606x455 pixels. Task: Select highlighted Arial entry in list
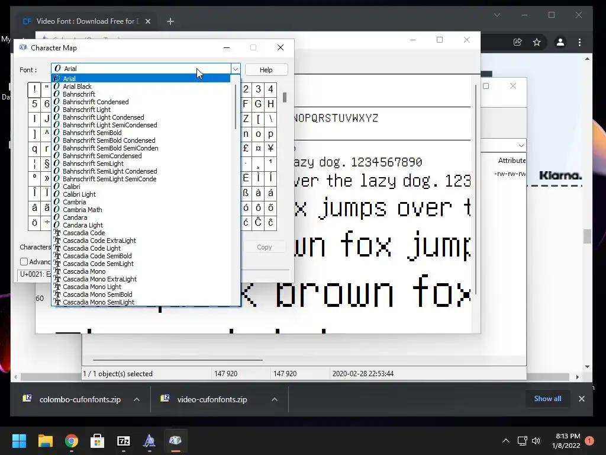(x=141, y=79)
